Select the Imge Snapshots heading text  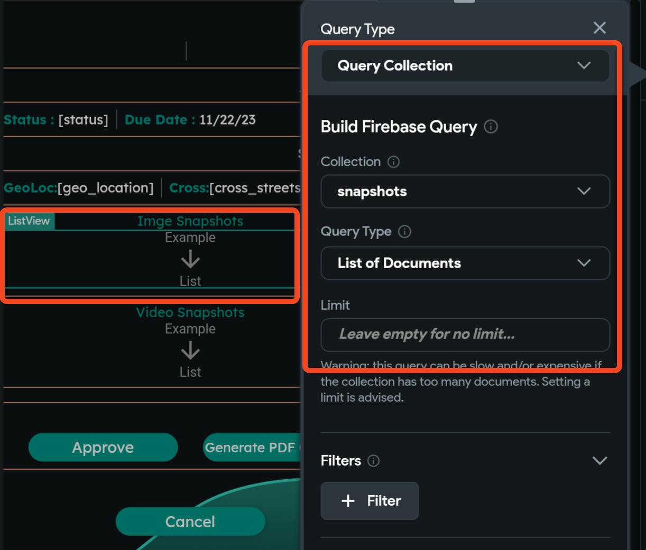(x=190, y=221)
